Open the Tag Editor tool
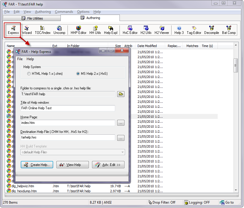 (194, 30)
